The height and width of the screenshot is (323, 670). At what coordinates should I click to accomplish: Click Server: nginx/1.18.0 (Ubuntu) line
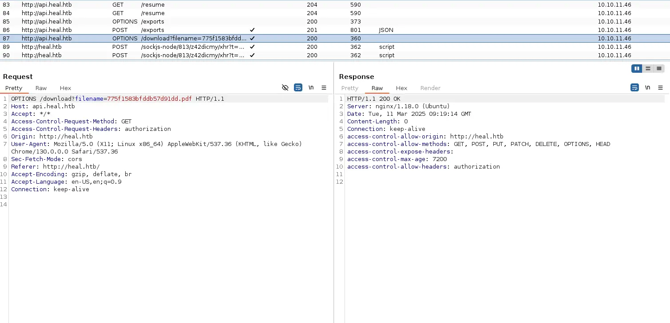point(399,106)
